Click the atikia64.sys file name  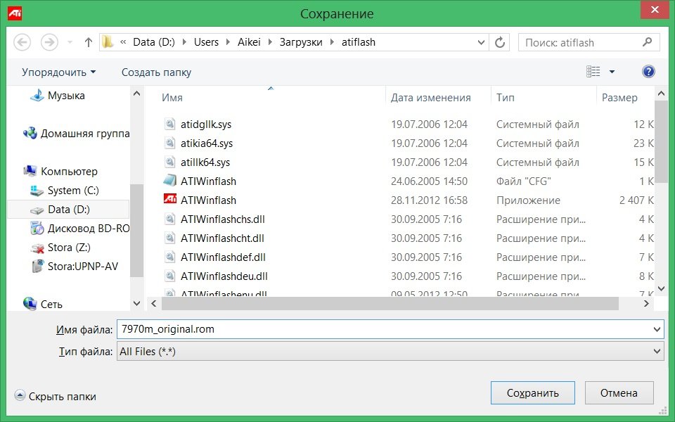[207, 143]
